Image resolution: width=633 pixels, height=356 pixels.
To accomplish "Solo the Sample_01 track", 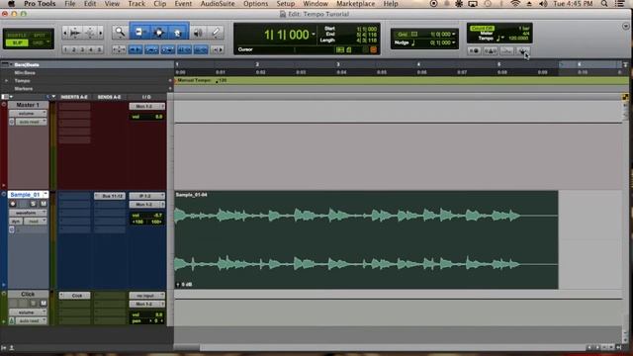I will (33, 204).
